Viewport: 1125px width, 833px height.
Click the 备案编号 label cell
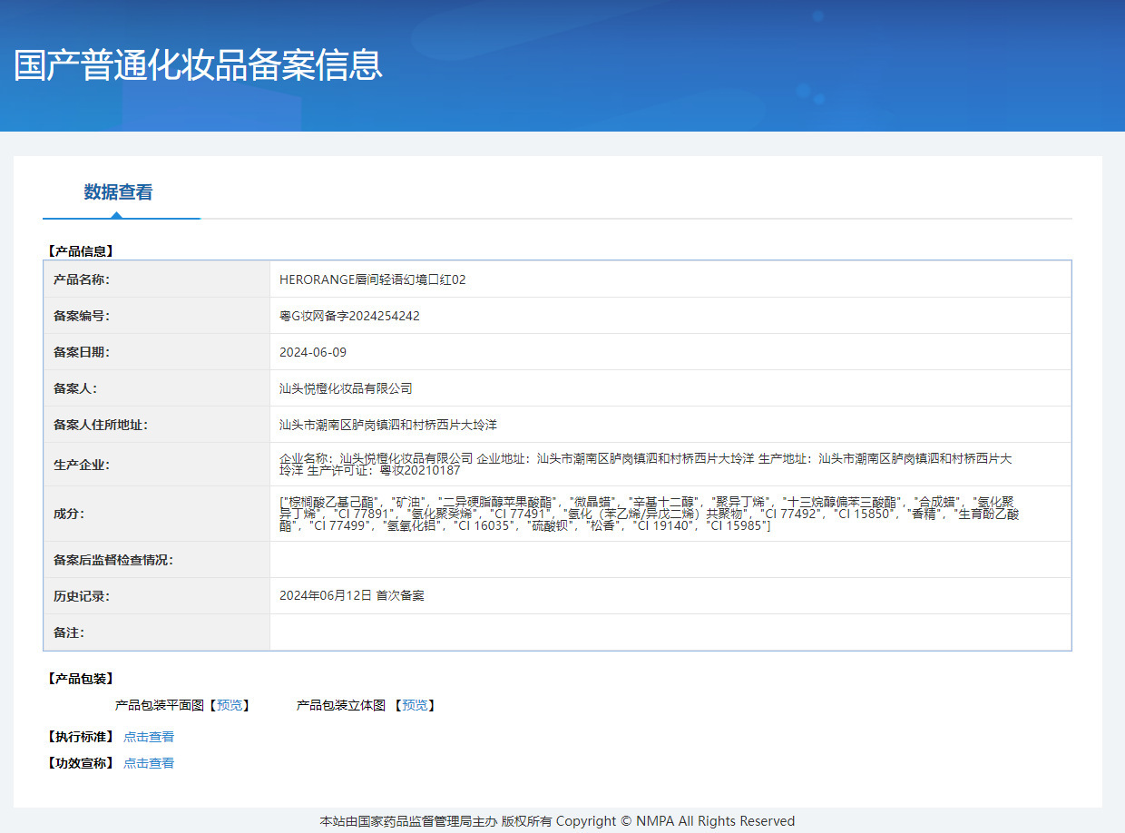(x=157, y=316)
